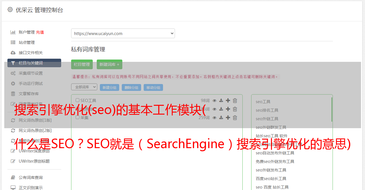Open 采集细节设置 in the sidebar
The height and width of the screenshot is (190, 365).
31,73
